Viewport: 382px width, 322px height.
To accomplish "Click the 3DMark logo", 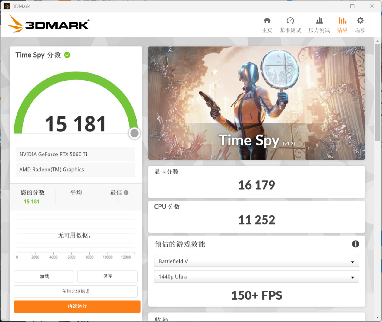I will click(x=48, y=24).
